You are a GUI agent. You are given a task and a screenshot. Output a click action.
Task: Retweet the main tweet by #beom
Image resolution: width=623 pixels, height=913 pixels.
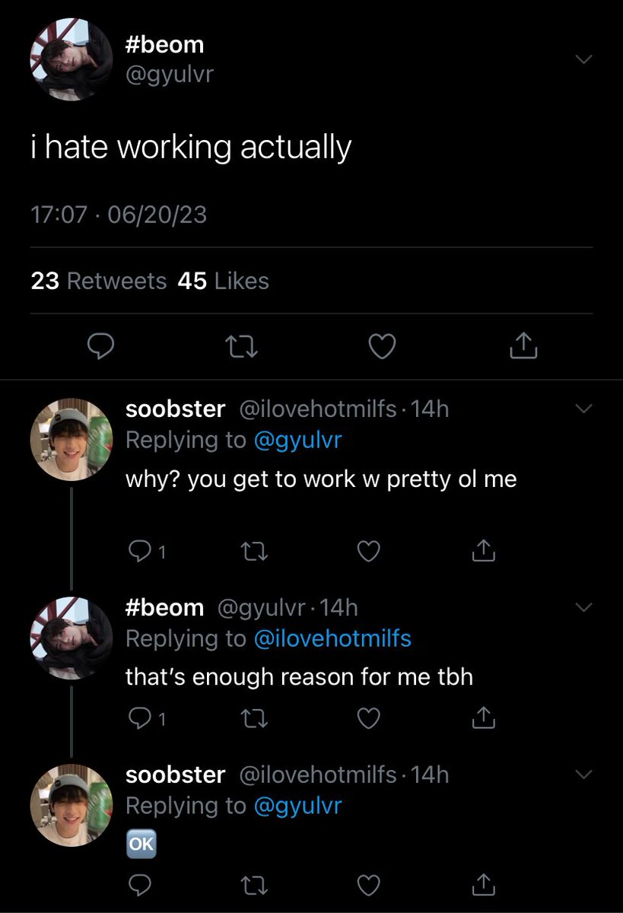[x=243, y=348]
